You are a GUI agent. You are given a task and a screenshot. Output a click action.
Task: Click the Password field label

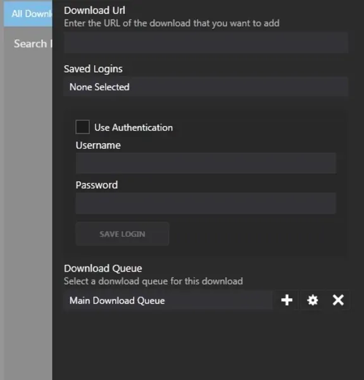click(x=97, y=185)
